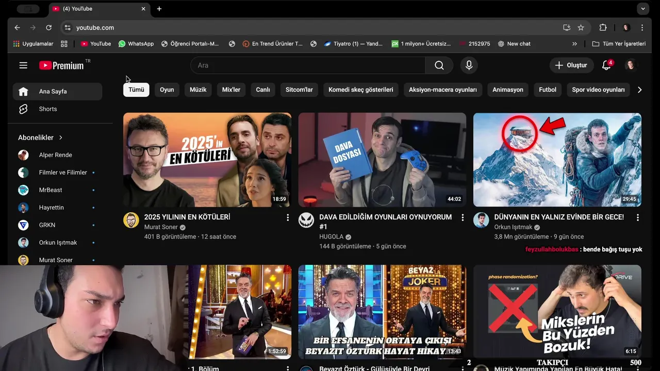Show hidden bookmarks with double chevron
The height and width of the screenshot is (371, 660).
coord(574,44)
